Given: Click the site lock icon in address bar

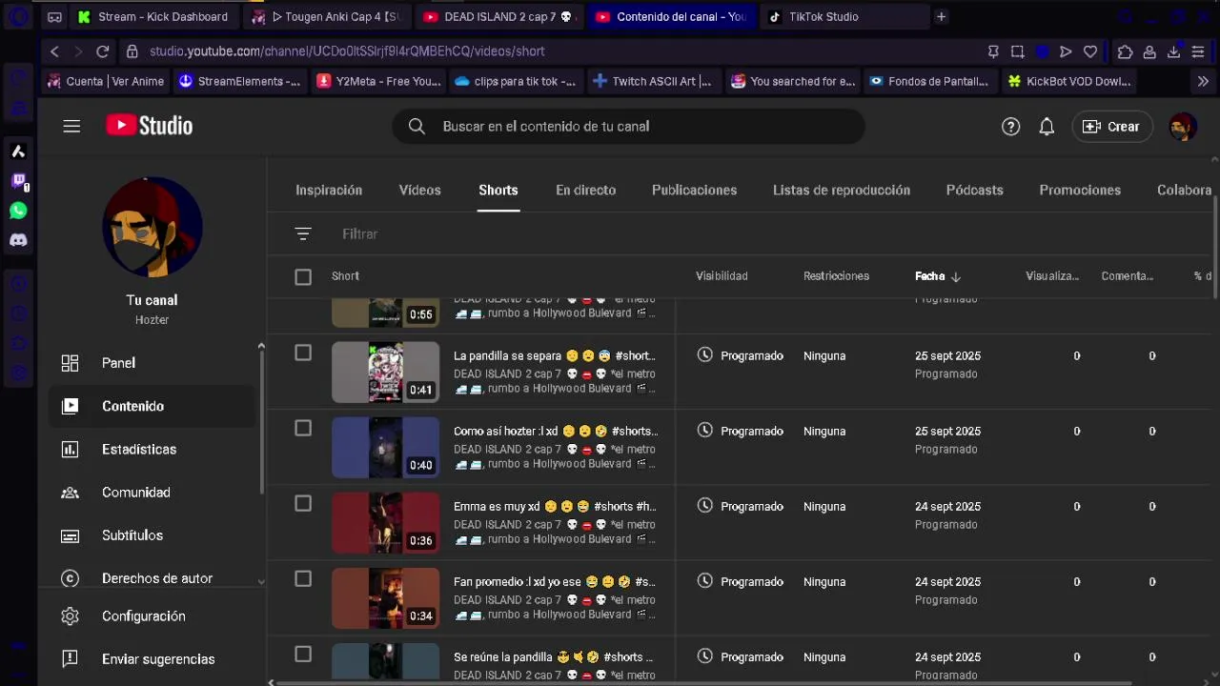Looking at the screenshot, I should [x=132, y=51].
